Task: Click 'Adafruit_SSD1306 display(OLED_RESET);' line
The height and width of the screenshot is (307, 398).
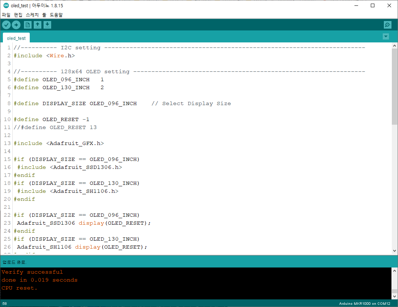Action: point(84,223)
